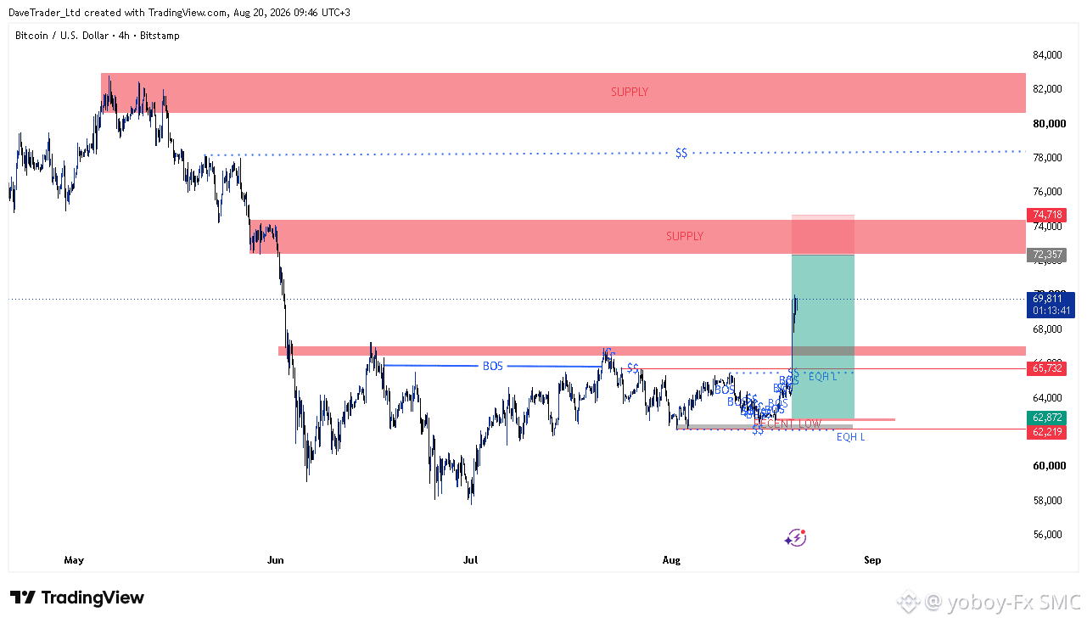
Task: Click the EQH L label below the 62,219 line
Action: tap(851, 437)
